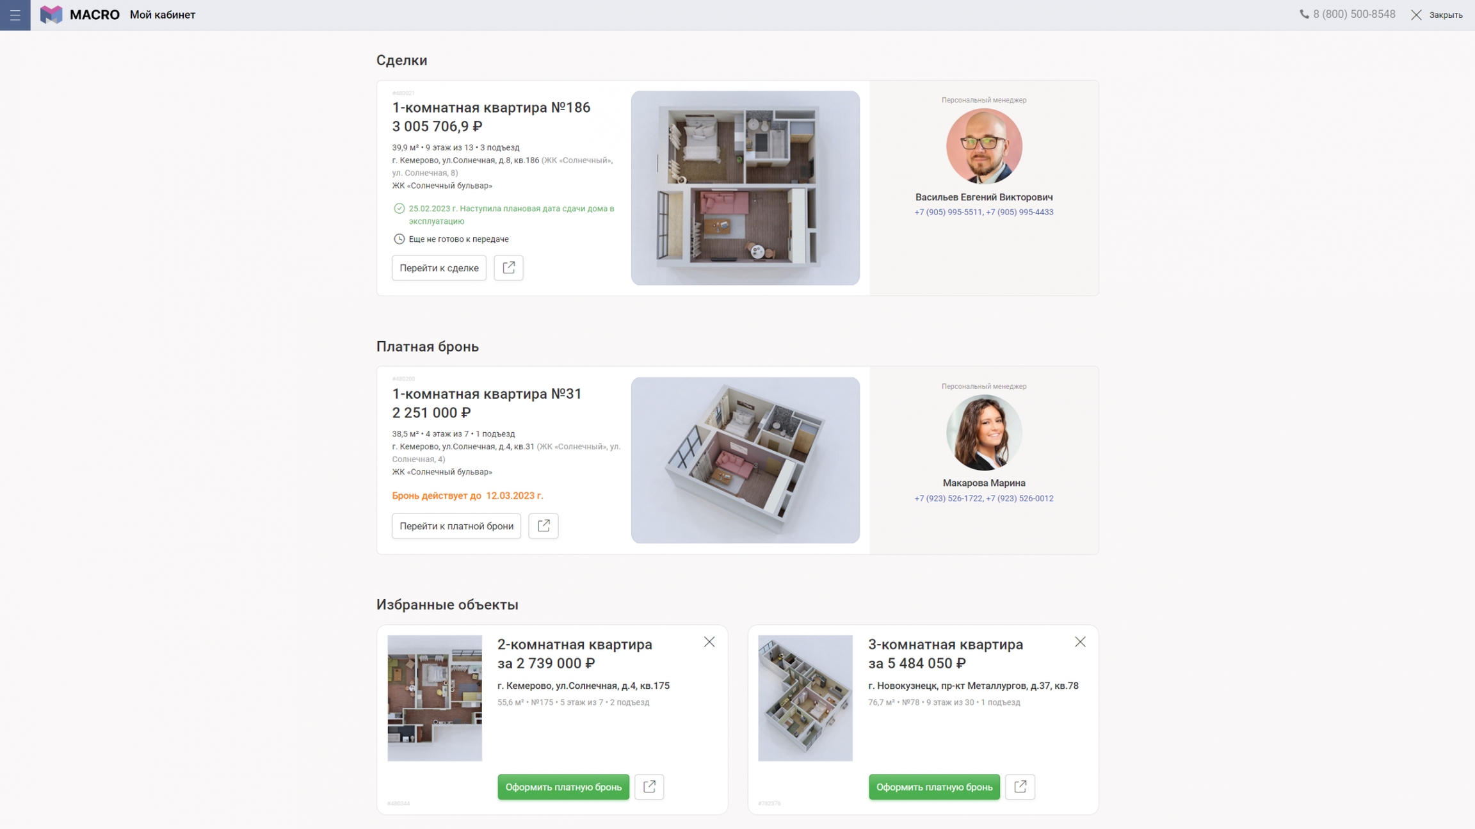The image size is (1475, 829).
Task: Call Макарова Марина at +7 (923) 526-1722
Action: (947, 498)
